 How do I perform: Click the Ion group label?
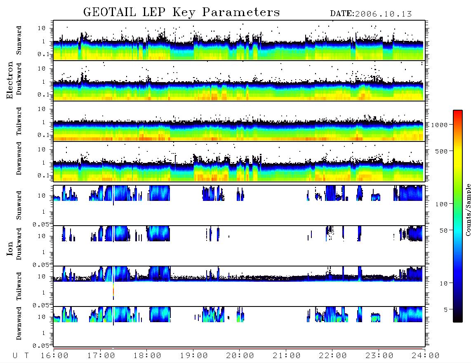[x=9, y=248]
